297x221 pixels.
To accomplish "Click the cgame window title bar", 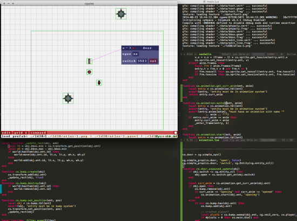I will 89,3.
